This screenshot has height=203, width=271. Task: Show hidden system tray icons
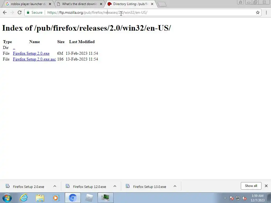tap(225, 198)
